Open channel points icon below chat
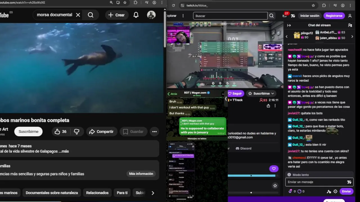 [x=299, y=191]
